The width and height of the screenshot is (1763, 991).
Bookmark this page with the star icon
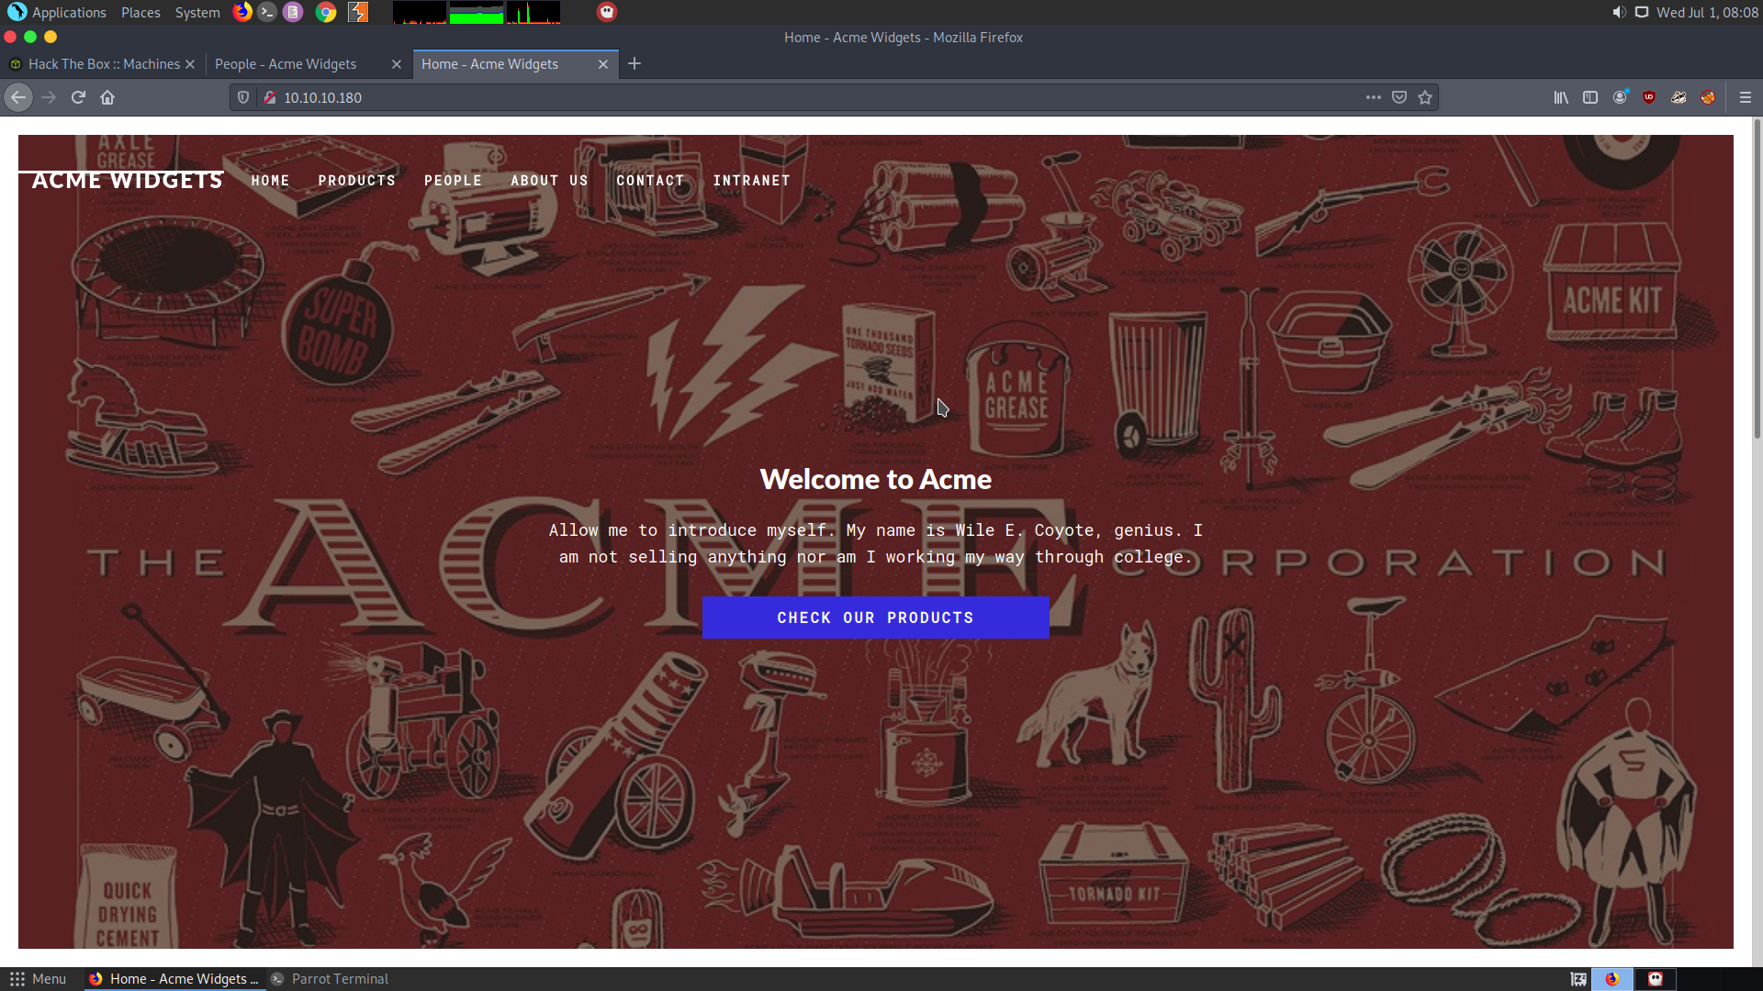click(1425, 97)
